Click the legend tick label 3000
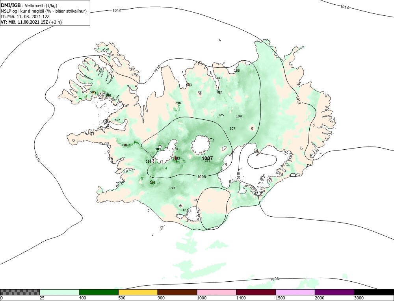This screenshot has height=301, width=394. 359,298
